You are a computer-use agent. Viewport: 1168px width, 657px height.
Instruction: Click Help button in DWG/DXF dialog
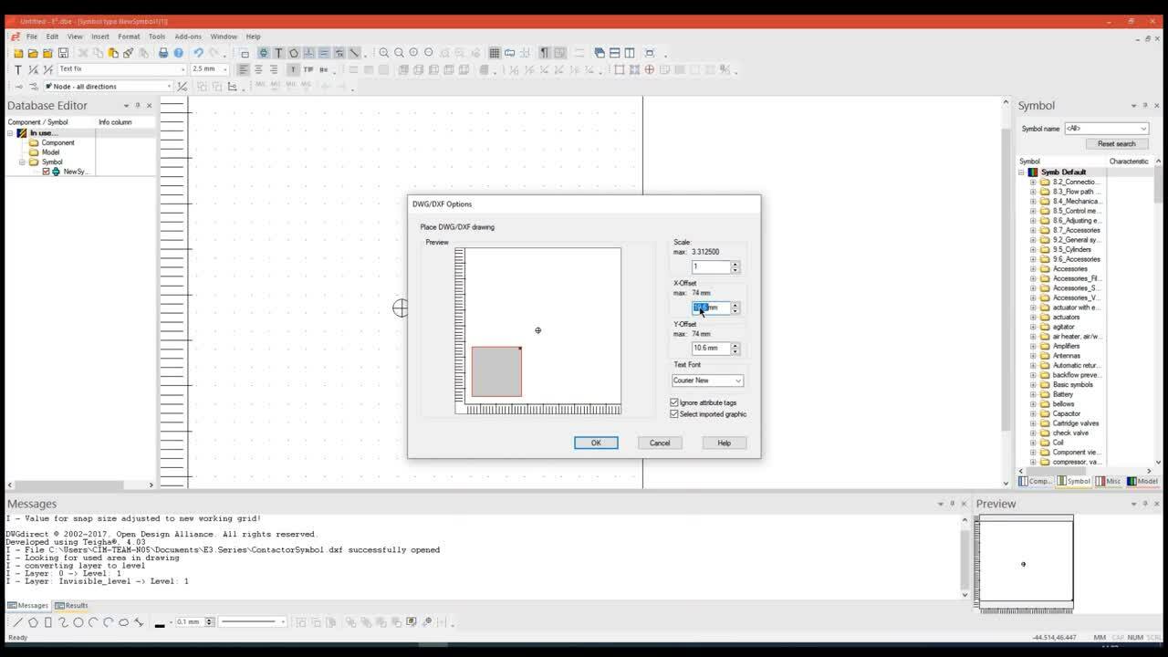point(724,443)
